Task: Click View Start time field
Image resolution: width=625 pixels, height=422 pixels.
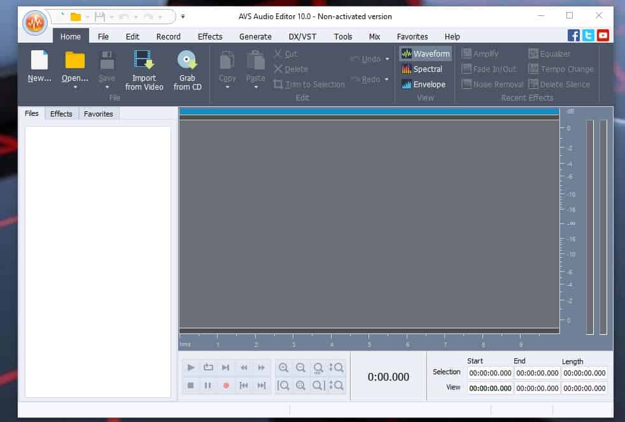Action: pyautogui.click(x=490, y=388)
